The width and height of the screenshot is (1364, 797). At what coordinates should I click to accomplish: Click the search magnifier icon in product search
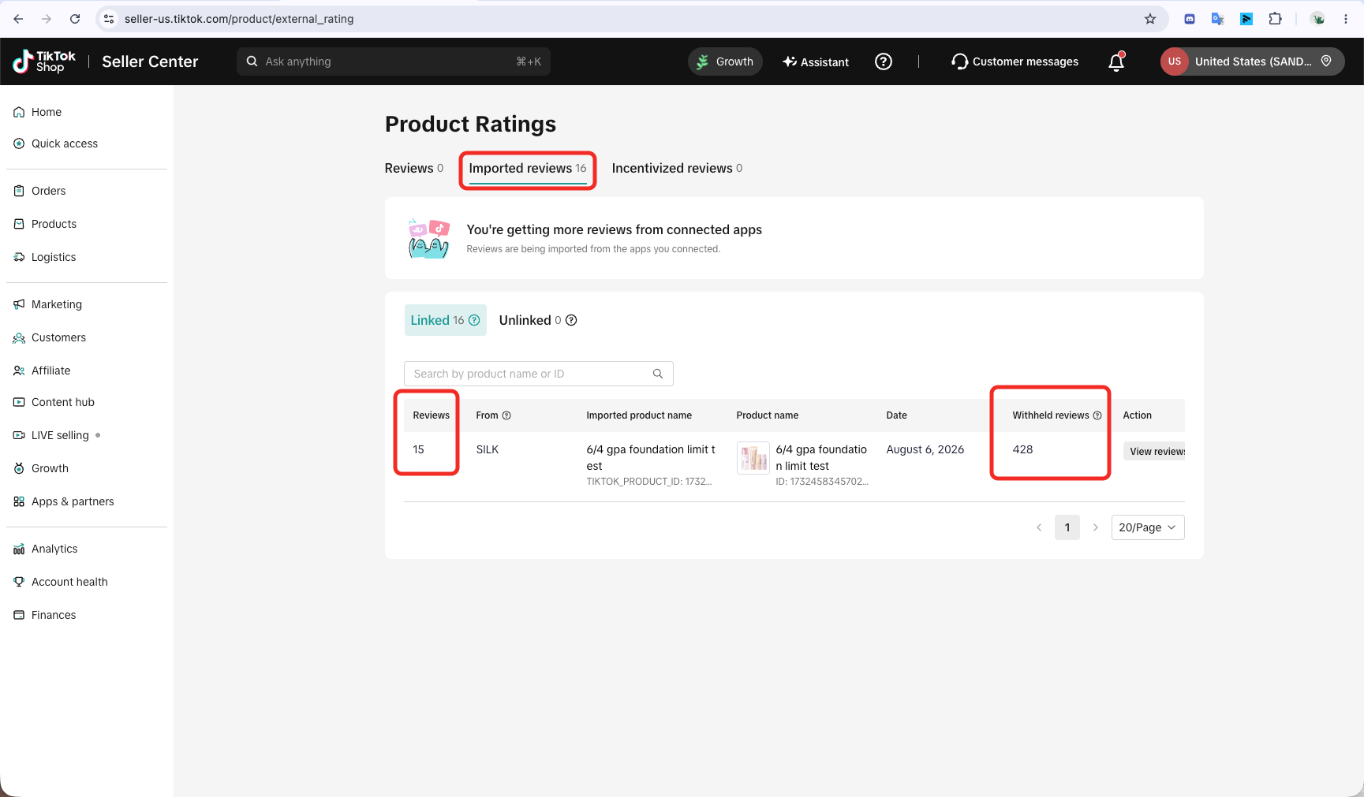[658, 374]
